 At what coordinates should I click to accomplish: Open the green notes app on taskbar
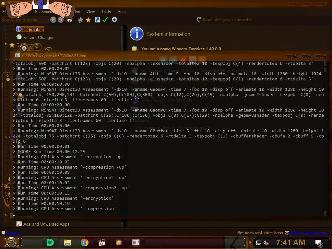[50, 243]
